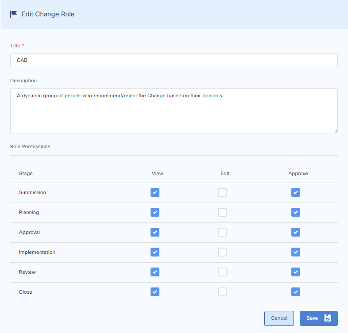This screenshot has height=333, width=348.
Task: Disable Approve permission for Close stage
Action: 296,292
